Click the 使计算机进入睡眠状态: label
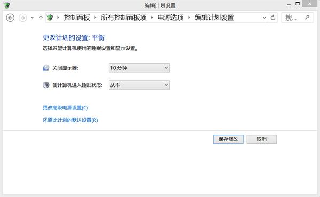Screen dimensions: 320x197 (x=77, y=85)
